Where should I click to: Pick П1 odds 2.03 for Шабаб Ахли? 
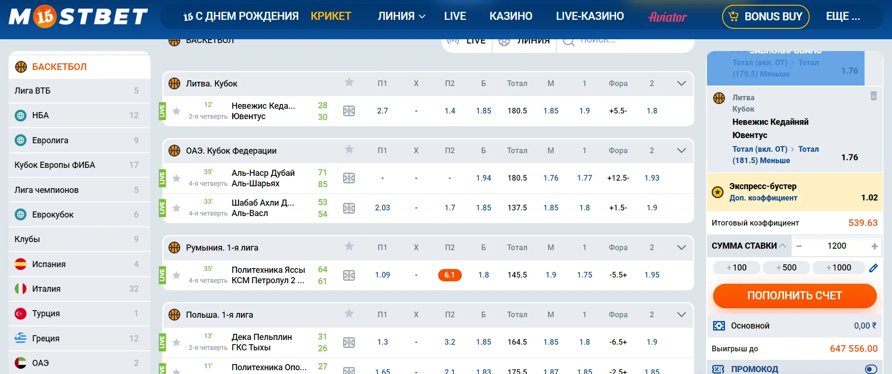[382, 208]
